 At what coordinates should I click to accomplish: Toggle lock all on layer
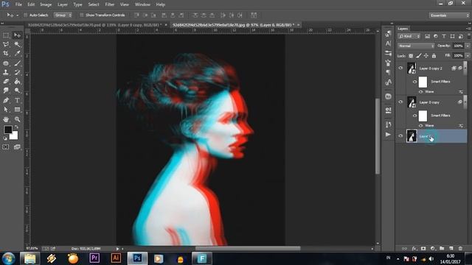click(434, 56)
